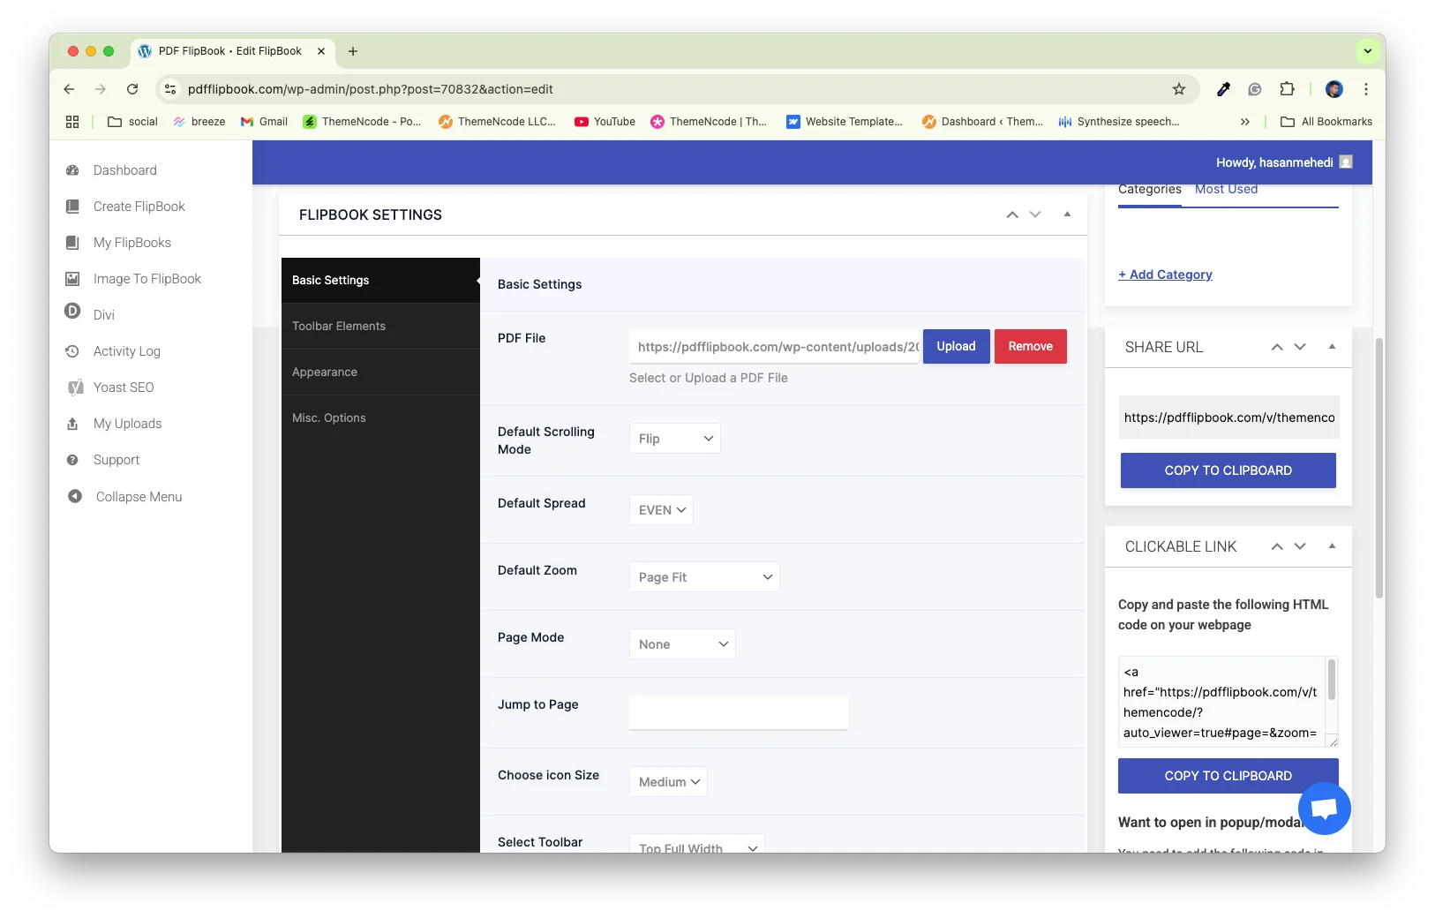Viewport: 1435px width, 918px height.
Task: Open the Default Zoom dropdown
Action: coord(703,577)
